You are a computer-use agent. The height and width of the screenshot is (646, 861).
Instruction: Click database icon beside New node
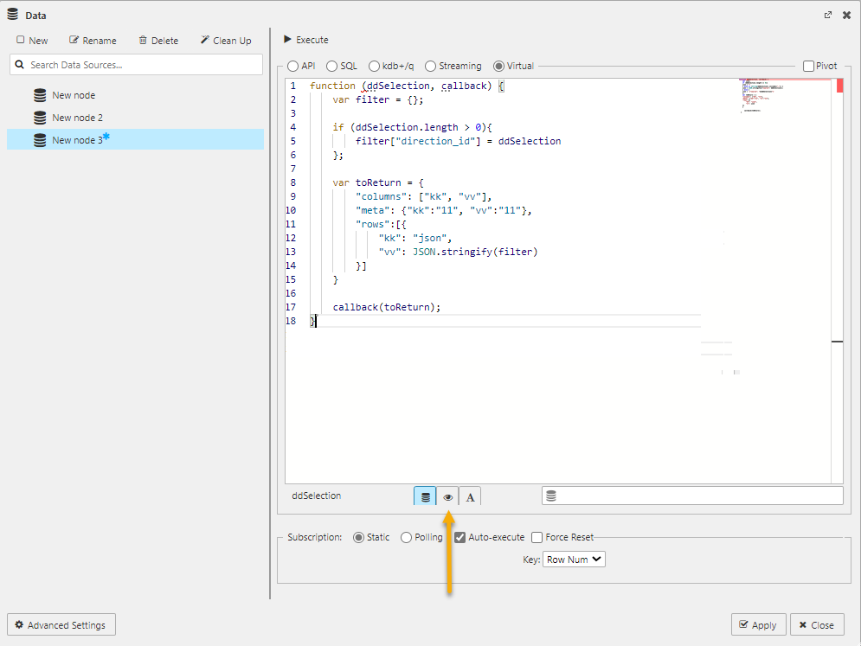tap(40, 95)
